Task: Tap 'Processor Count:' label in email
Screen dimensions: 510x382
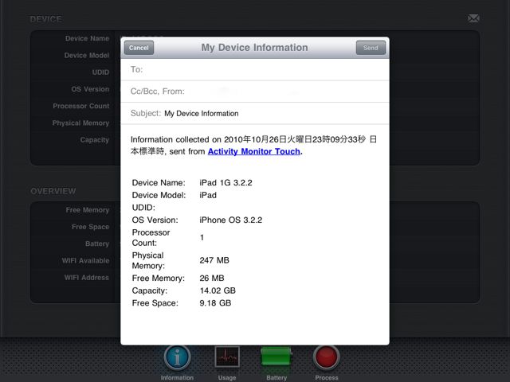Action: point(151,238)
